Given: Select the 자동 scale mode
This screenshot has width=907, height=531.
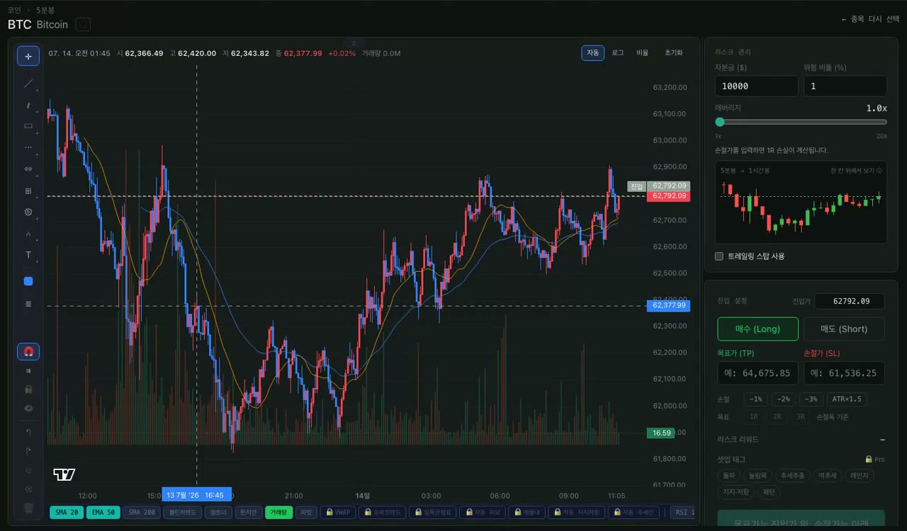Looking at the screenshot, I should 593,53.
